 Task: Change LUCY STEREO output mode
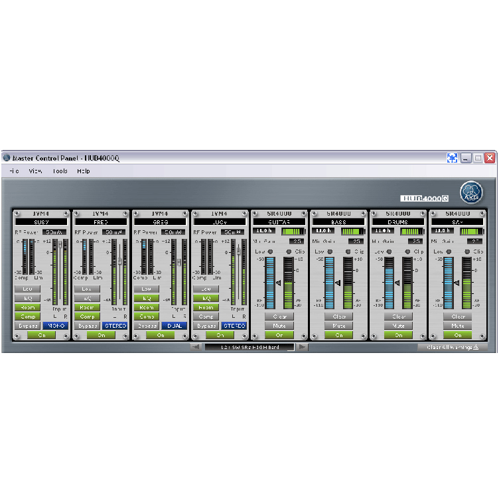(234, 326)
